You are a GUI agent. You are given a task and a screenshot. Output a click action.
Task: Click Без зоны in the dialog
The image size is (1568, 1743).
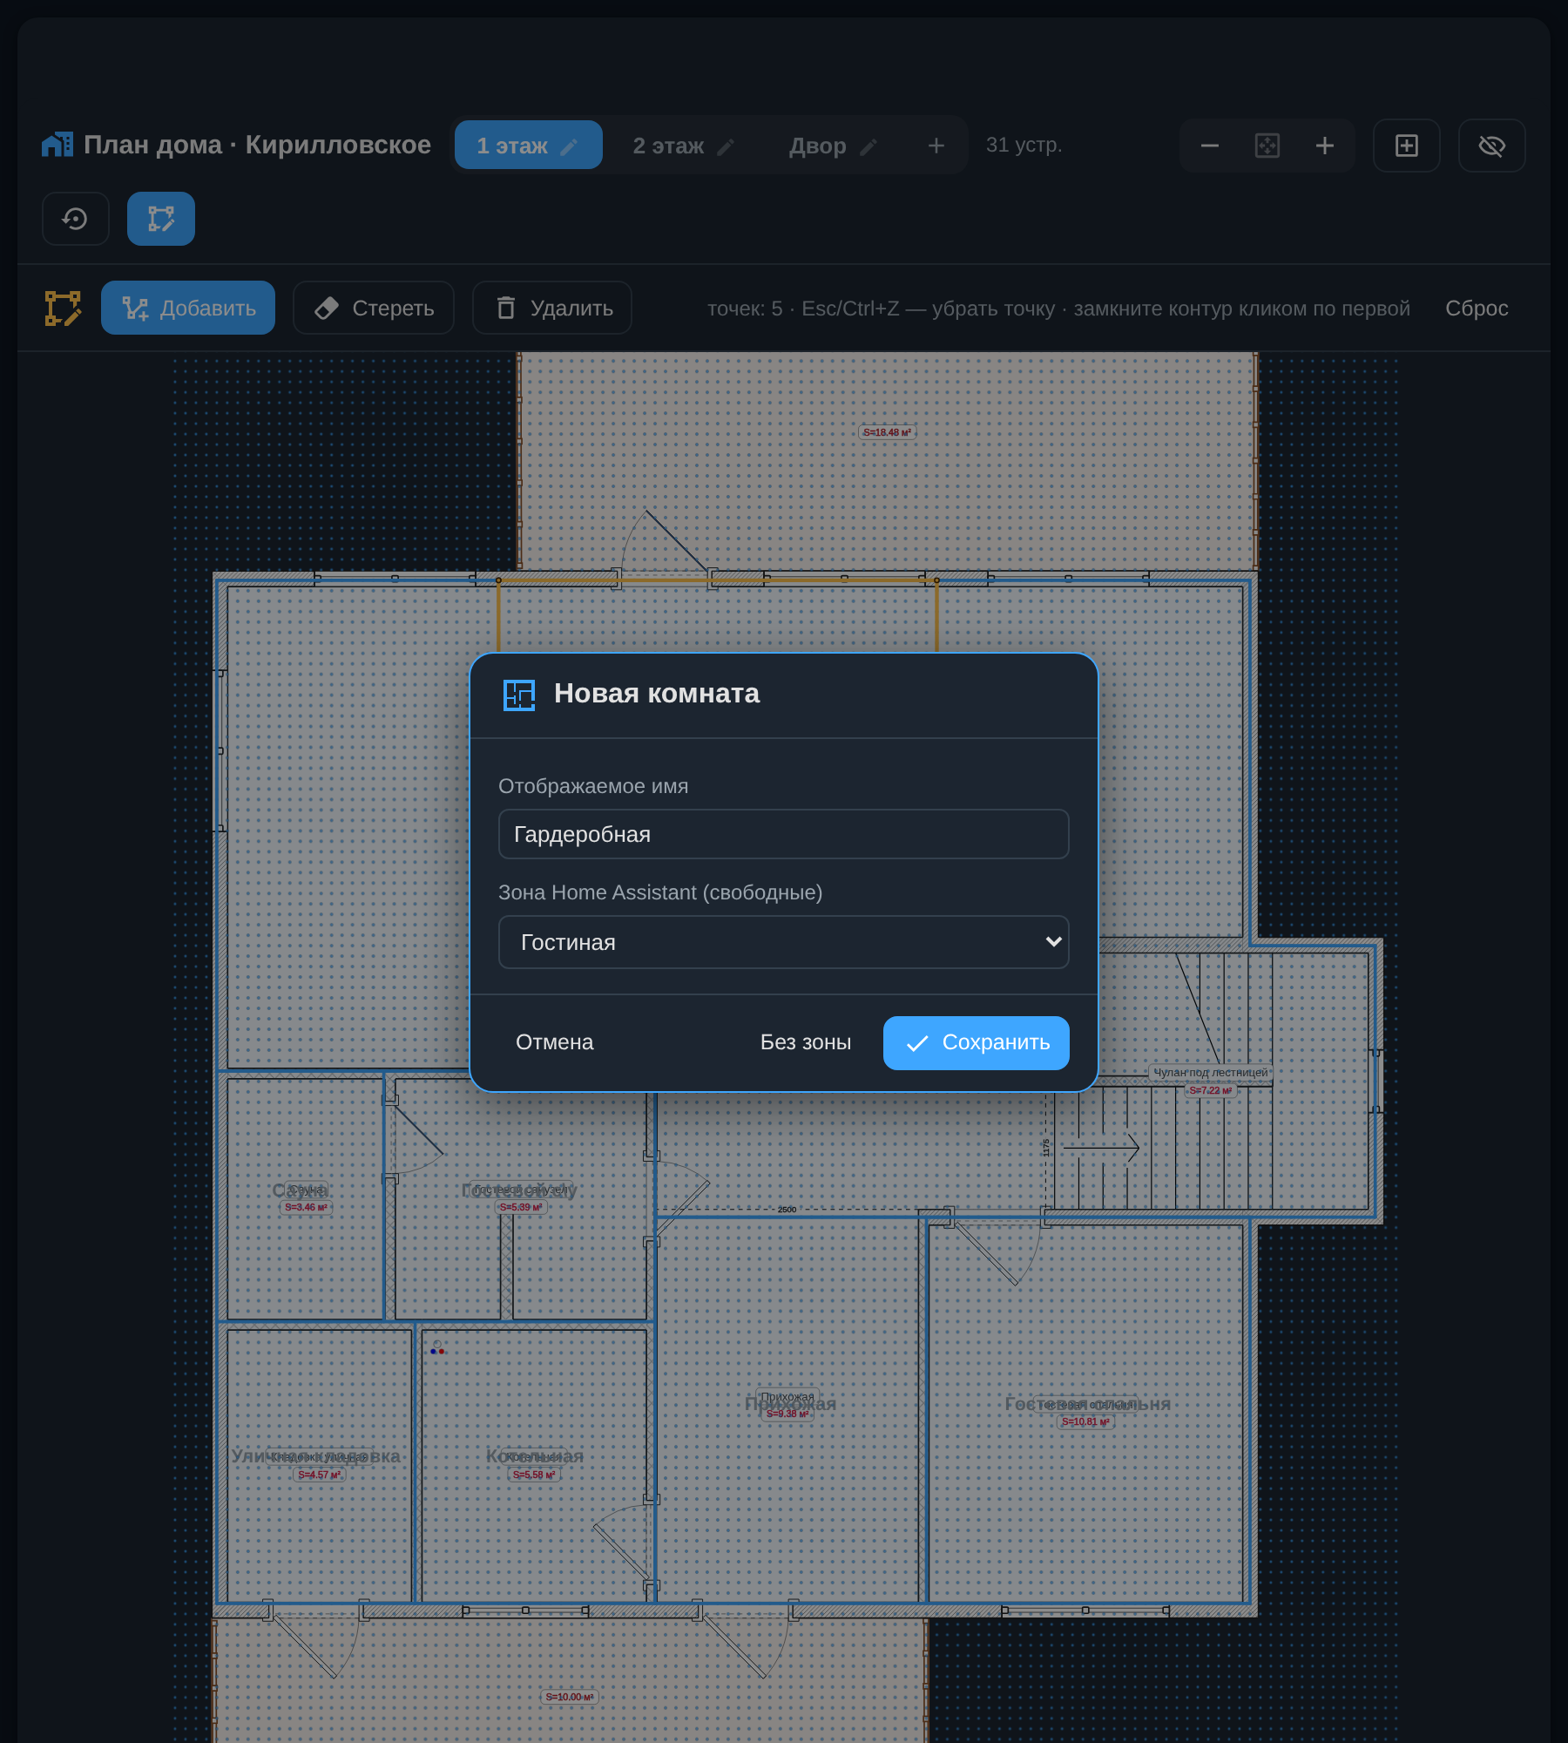coord(806,1042)
